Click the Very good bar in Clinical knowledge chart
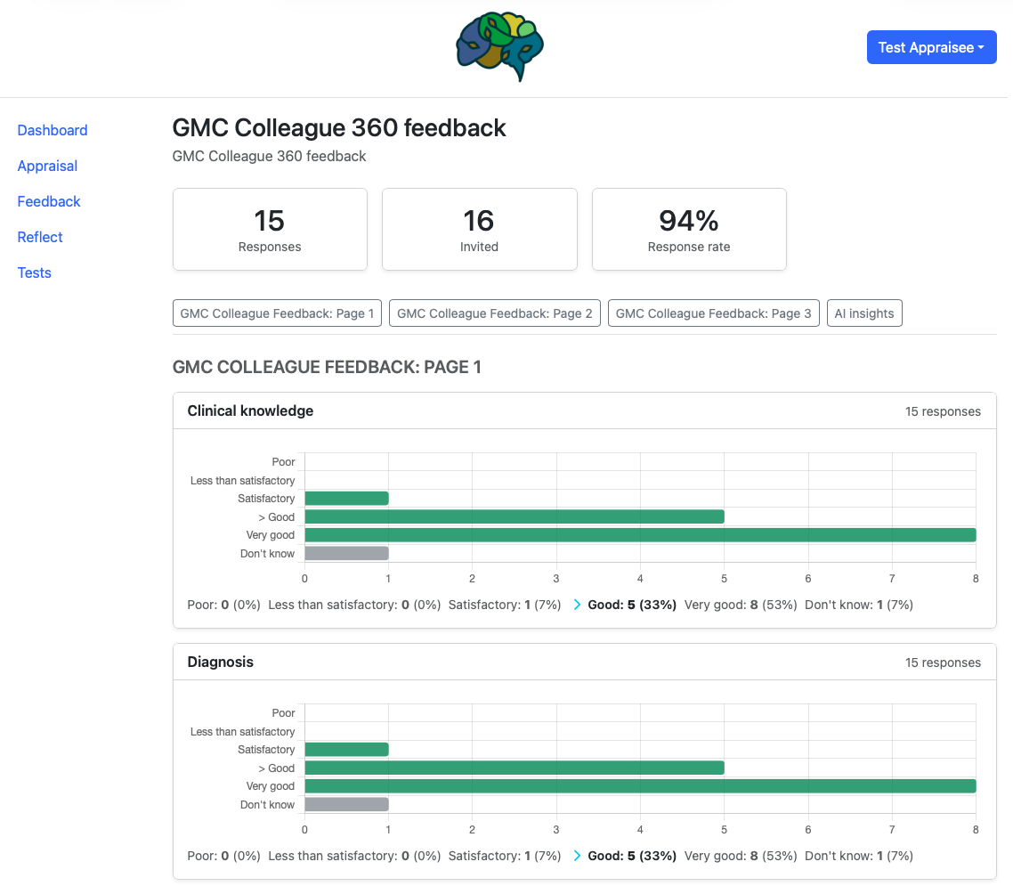The width and height of the screenshot is (1013, 886). click(x=639, y=535)
